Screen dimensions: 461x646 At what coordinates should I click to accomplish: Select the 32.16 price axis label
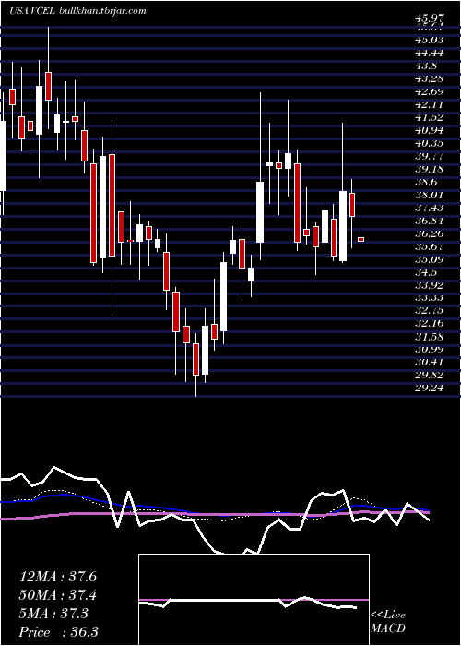[x=430, y=324]
